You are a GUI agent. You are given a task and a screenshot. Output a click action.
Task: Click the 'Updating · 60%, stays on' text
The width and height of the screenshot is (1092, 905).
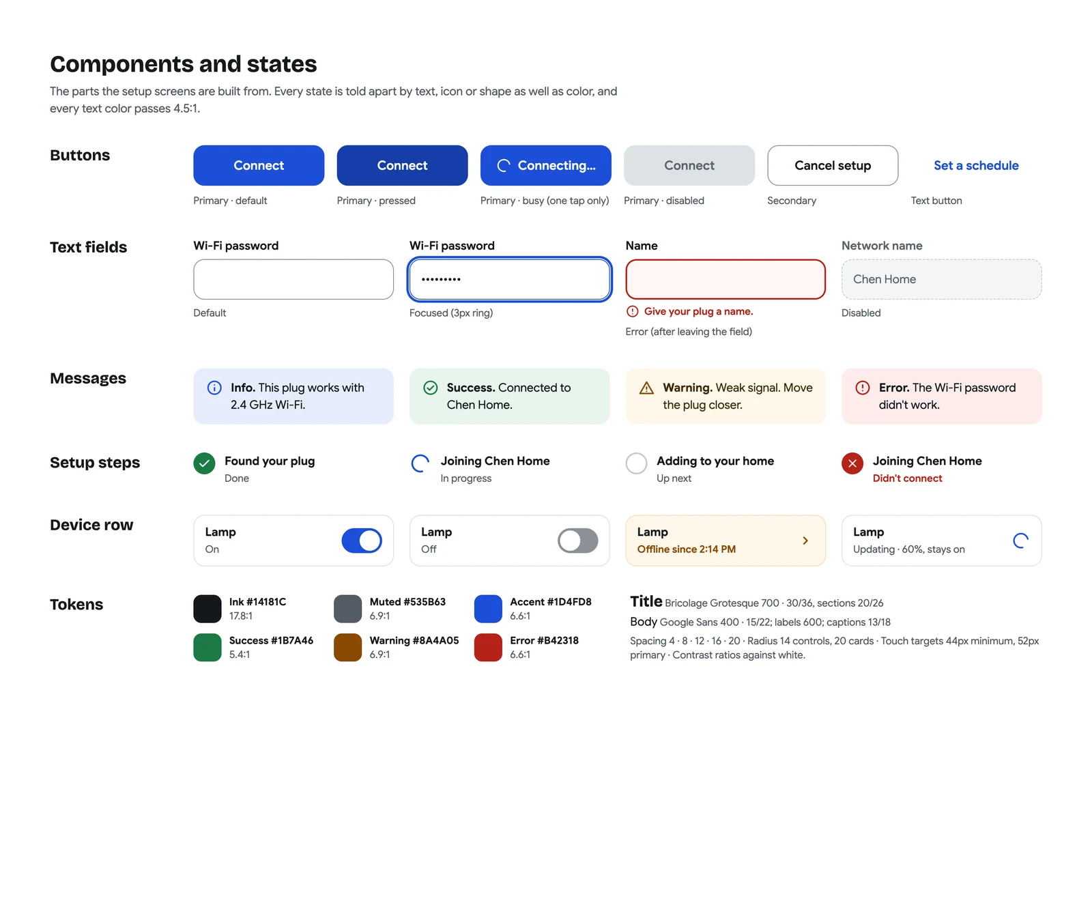tap(909, 549)
